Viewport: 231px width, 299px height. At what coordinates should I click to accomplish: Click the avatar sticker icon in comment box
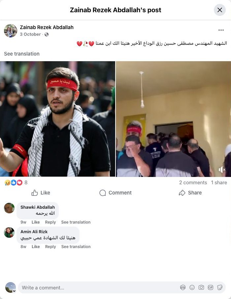pyautogui.click(x=183, y=287)
